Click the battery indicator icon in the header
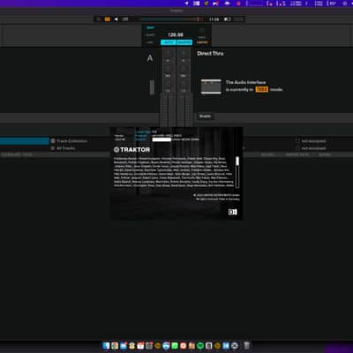The image size is (353, 353). (x=228, y=19)
